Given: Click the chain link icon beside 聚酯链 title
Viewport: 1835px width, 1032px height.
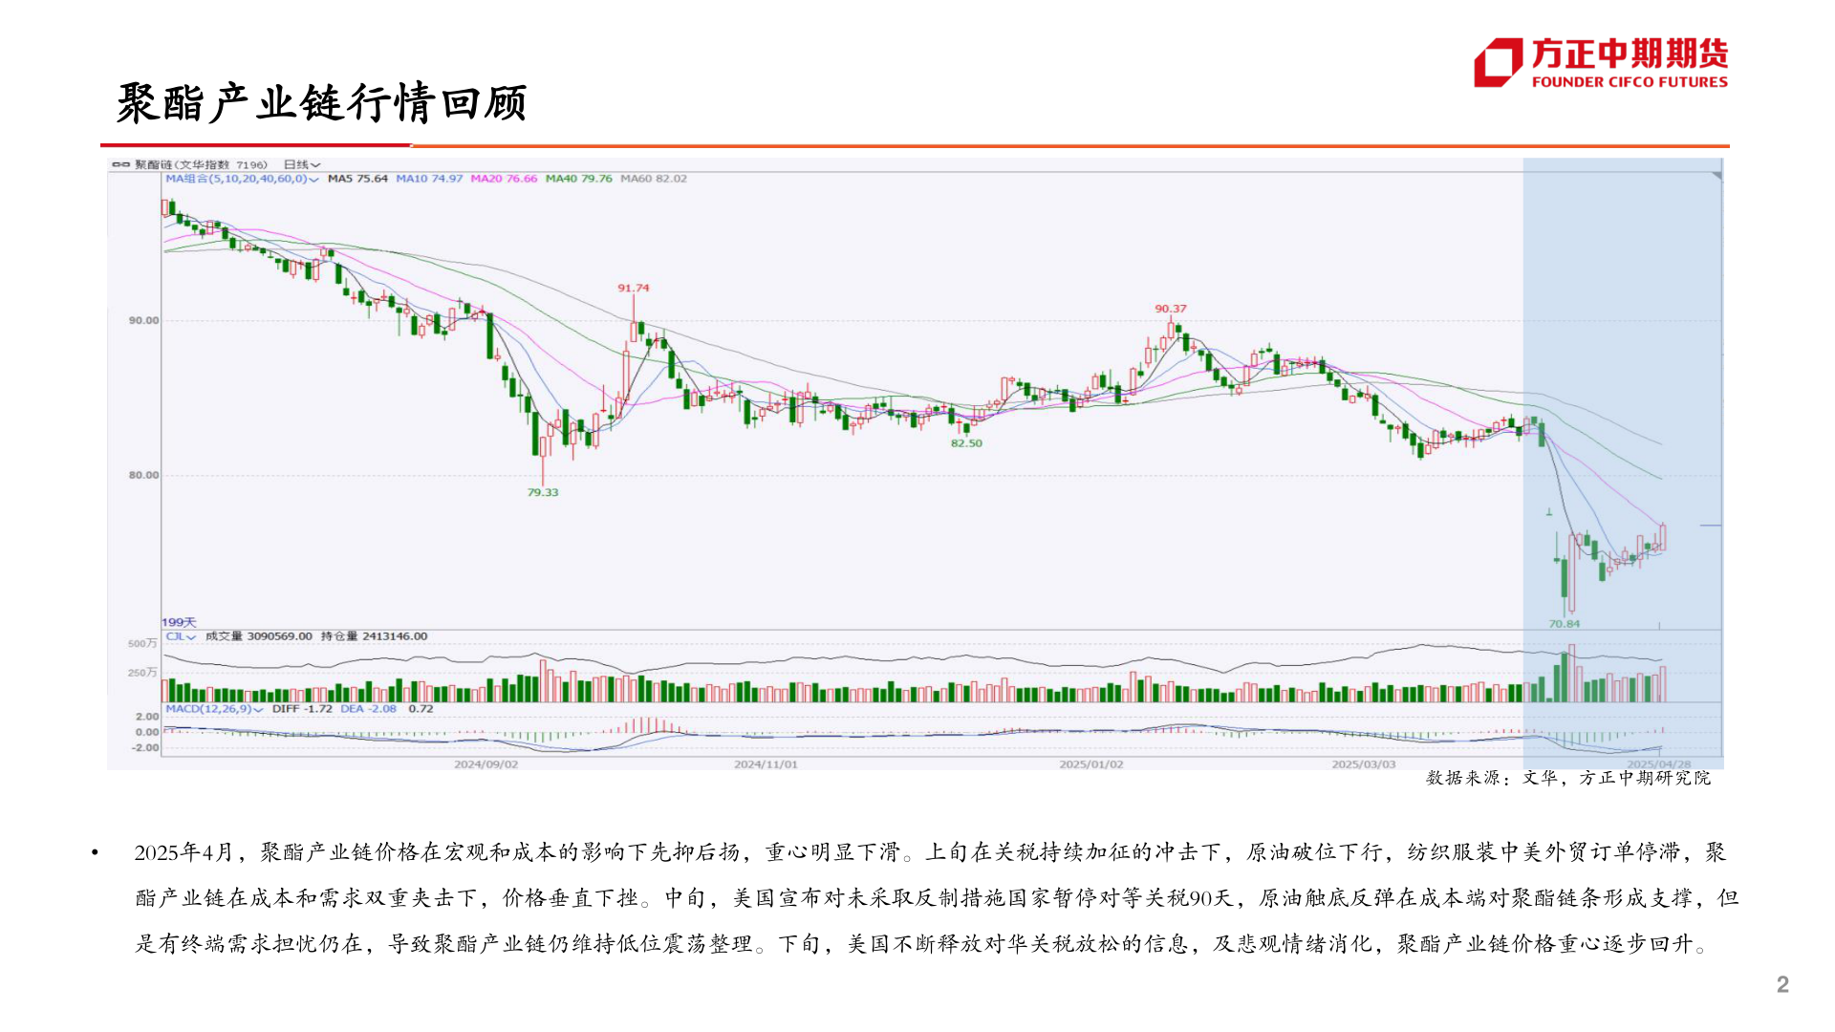Looking at the screenshot, I should pyautogui.click(x=122, y=164).
